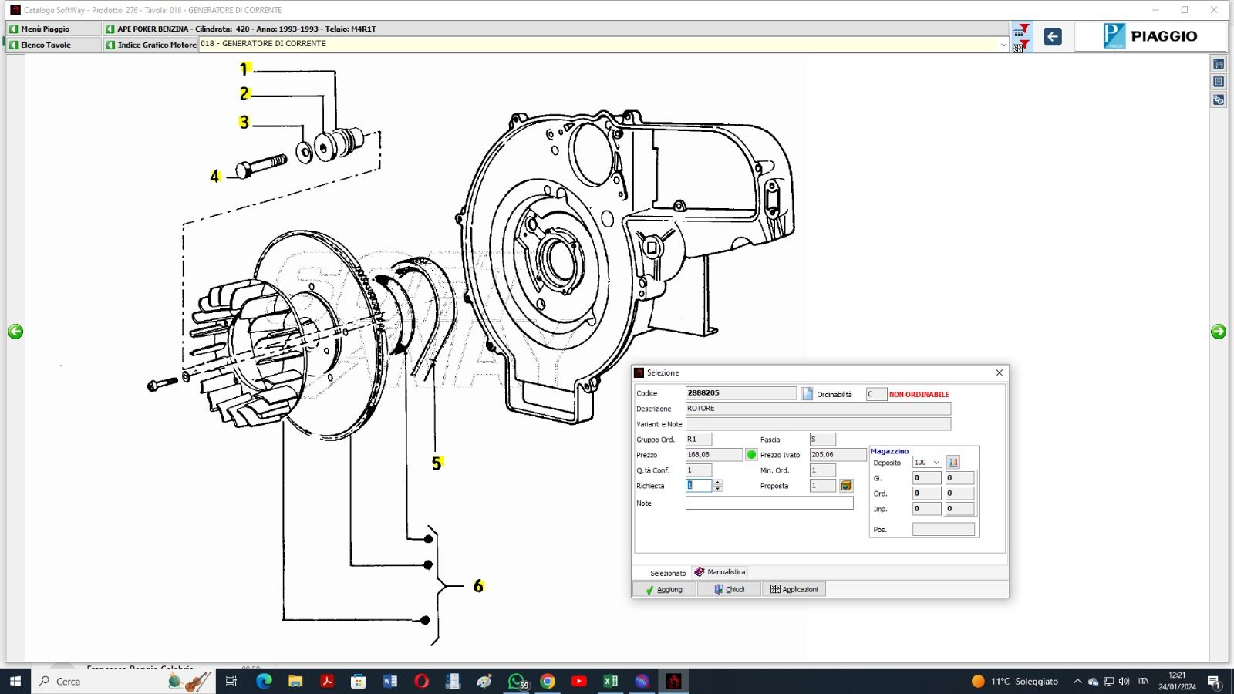Click the green price status indicator
Screen dimensions: 1234x694
pos(751,455)
